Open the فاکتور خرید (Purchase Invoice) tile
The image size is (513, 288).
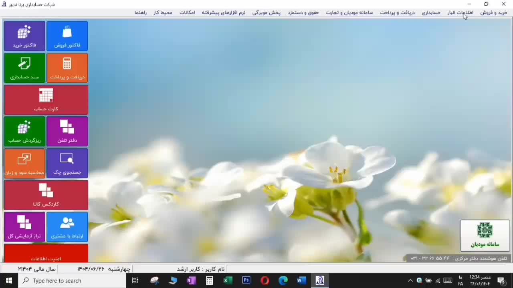click(x=24, y=36)
